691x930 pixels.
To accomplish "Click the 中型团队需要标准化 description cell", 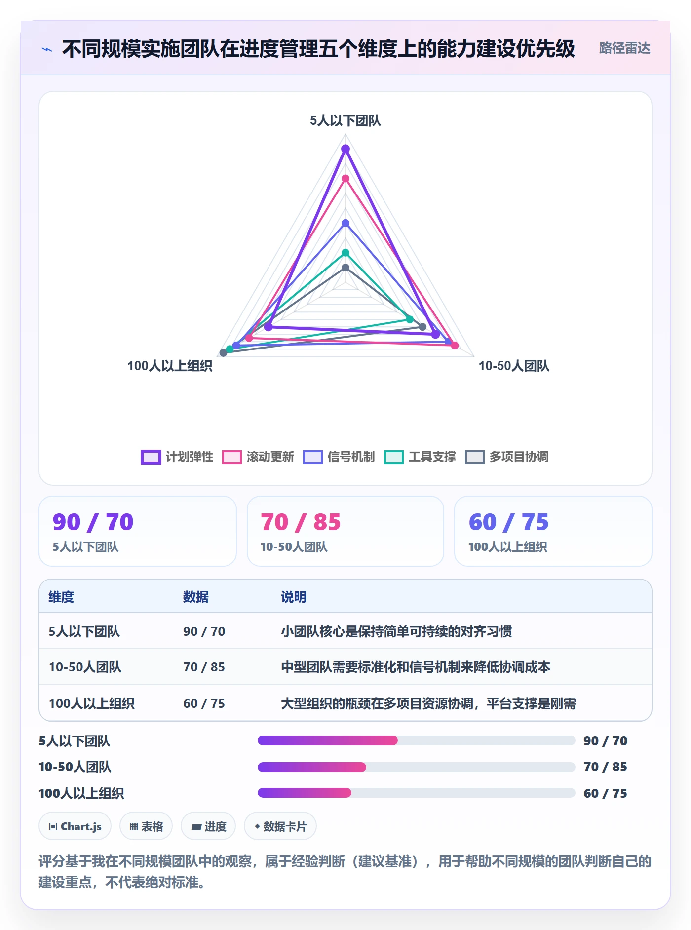I will (416, 667).
